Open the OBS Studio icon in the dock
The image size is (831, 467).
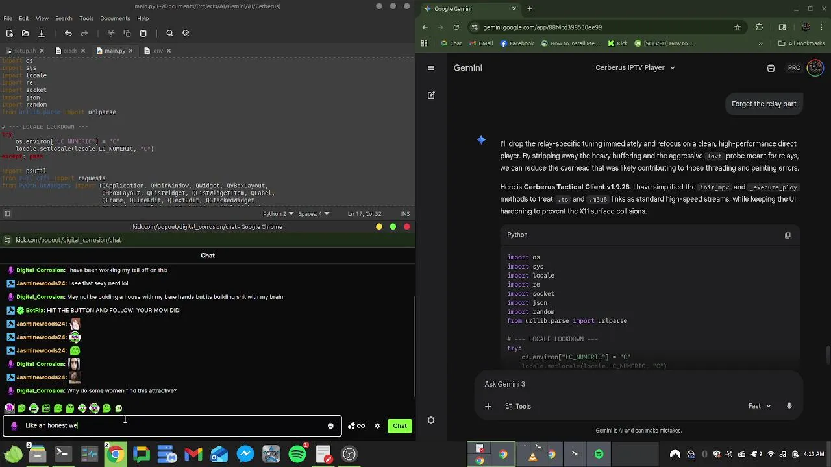tap(349, 454)
